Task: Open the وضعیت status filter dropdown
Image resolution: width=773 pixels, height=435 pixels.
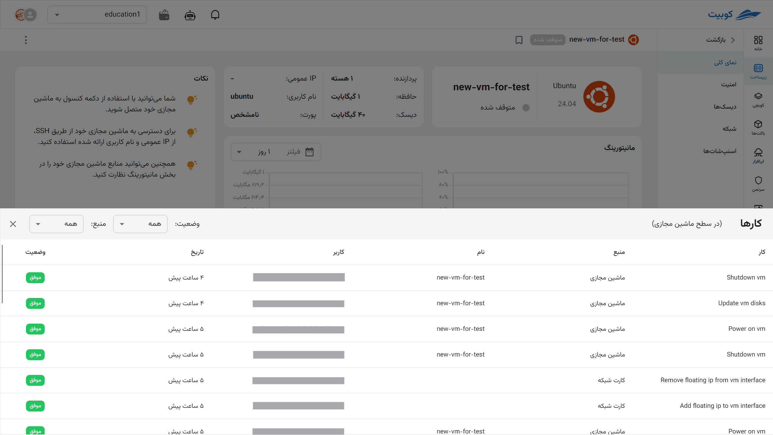Action: click(140, 224)
